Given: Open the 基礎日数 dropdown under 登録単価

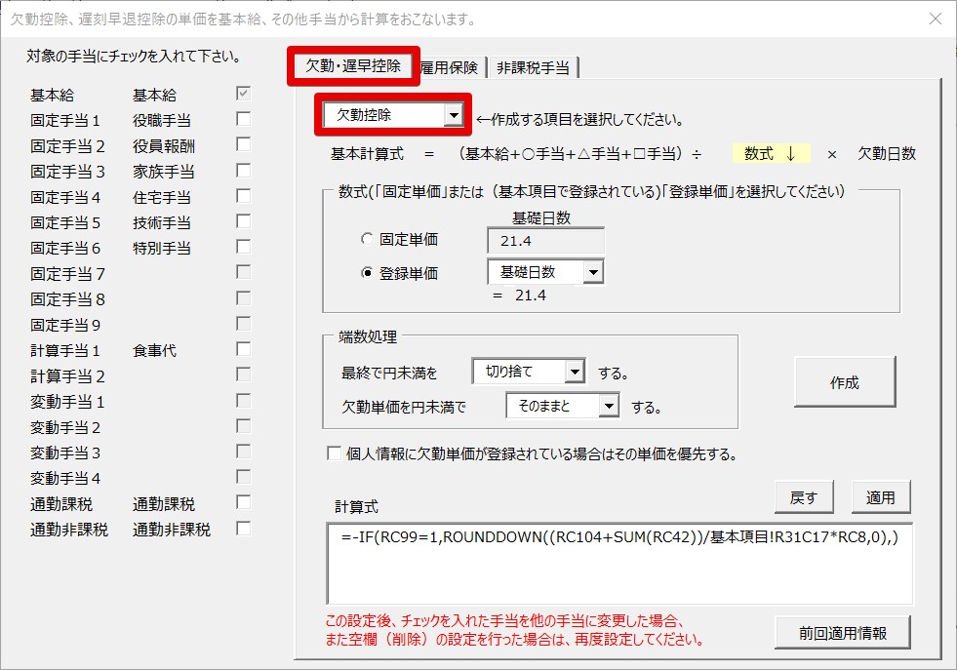Looking at the screenshot, I should 595,272.
